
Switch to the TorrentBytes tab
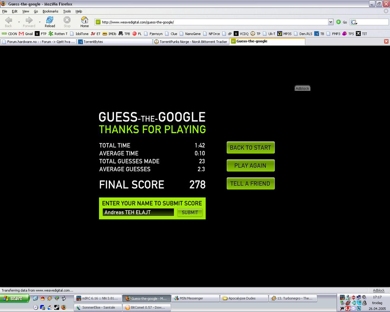click(x=115, y=42)
